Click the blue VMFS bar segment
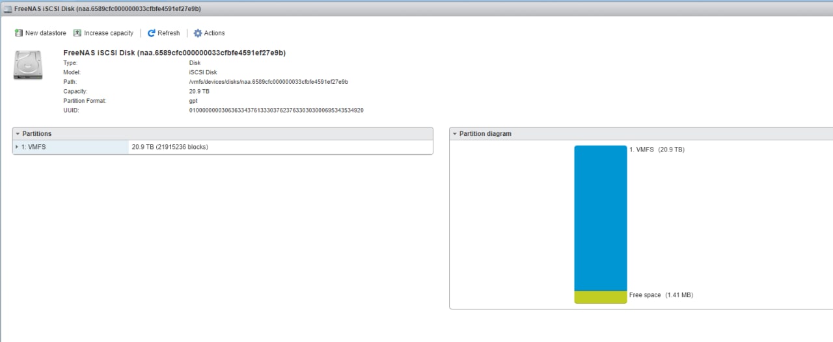833x342 pixels. [x=601, y=218]
